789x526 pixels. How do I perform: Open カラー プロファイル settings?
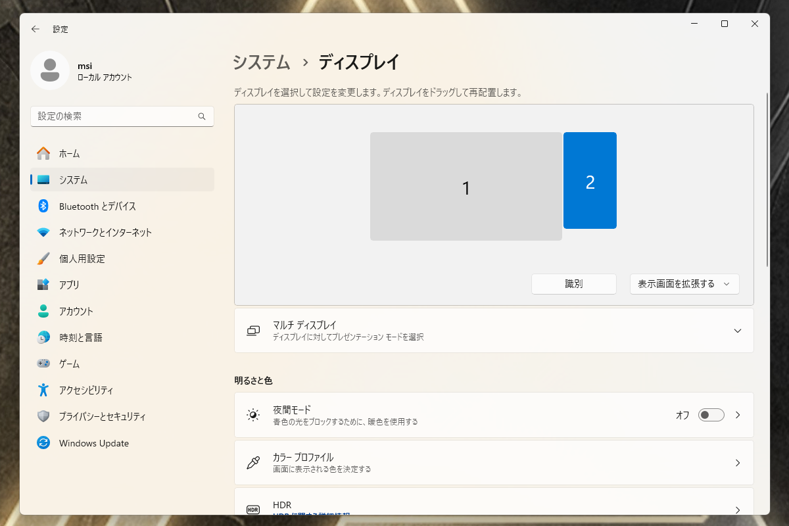(x=493, y=462)
